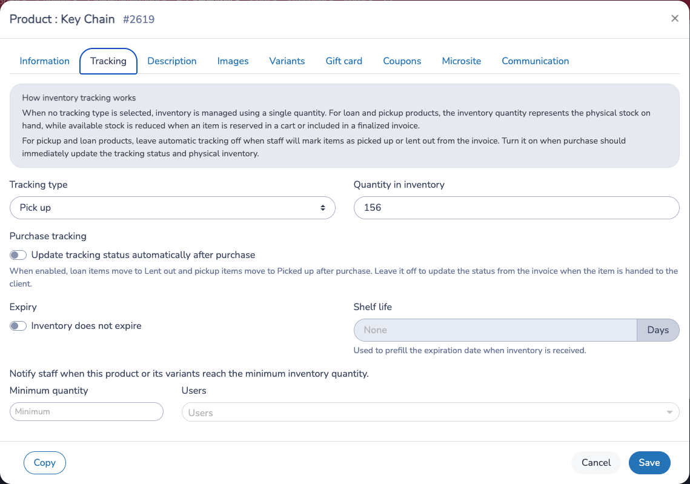This screenshot has width=690, height=484.
Task: Click the Days unit label of Shelf life
Action: pyautogui.click(x=658, y=330)
